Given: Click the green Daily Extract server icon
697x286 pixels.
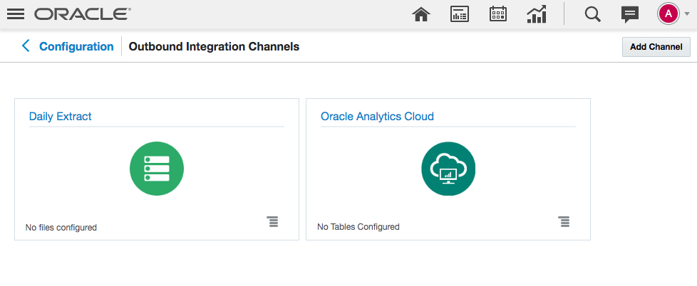Looking at the screenshot, I should [x=157, y=169].
